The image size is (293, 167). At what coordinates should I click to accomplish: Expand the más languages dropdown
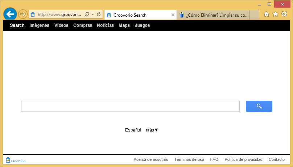tap(152, 130)
